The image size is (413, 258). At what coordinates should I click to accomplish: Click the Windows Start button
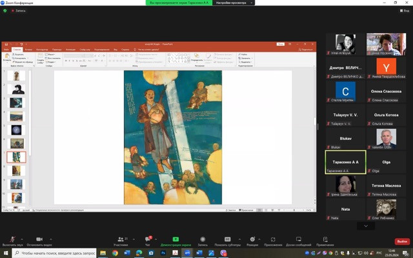click(5, 253)
